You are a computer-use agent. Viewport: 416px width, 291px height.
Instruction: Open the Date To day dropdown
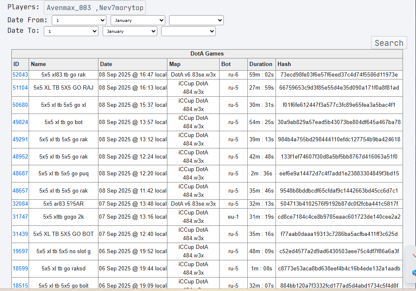point(71,31)
